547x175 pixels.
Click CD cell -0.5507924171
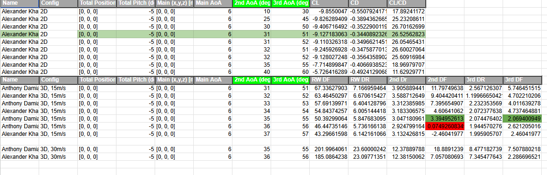(x=368, y=11)
